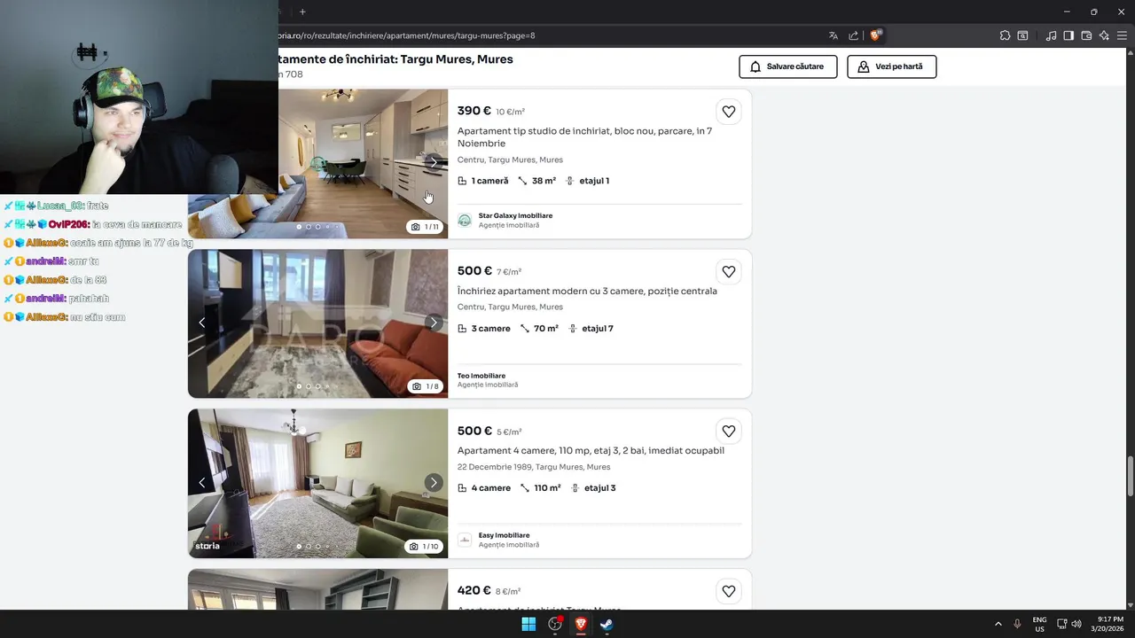Show hidden tray icons chevron
This screenshot has width=1135, height=638.
pos(998,624)
